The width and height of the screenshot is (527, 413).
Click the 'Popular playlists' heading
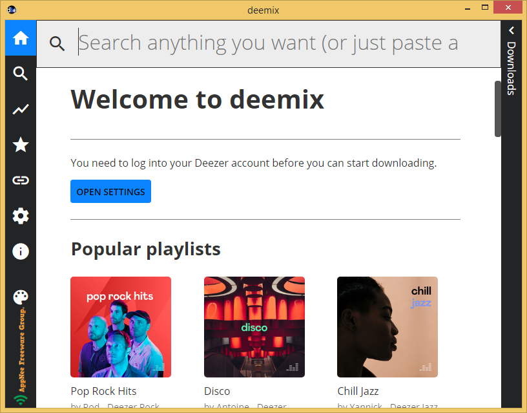click(146, 249)
